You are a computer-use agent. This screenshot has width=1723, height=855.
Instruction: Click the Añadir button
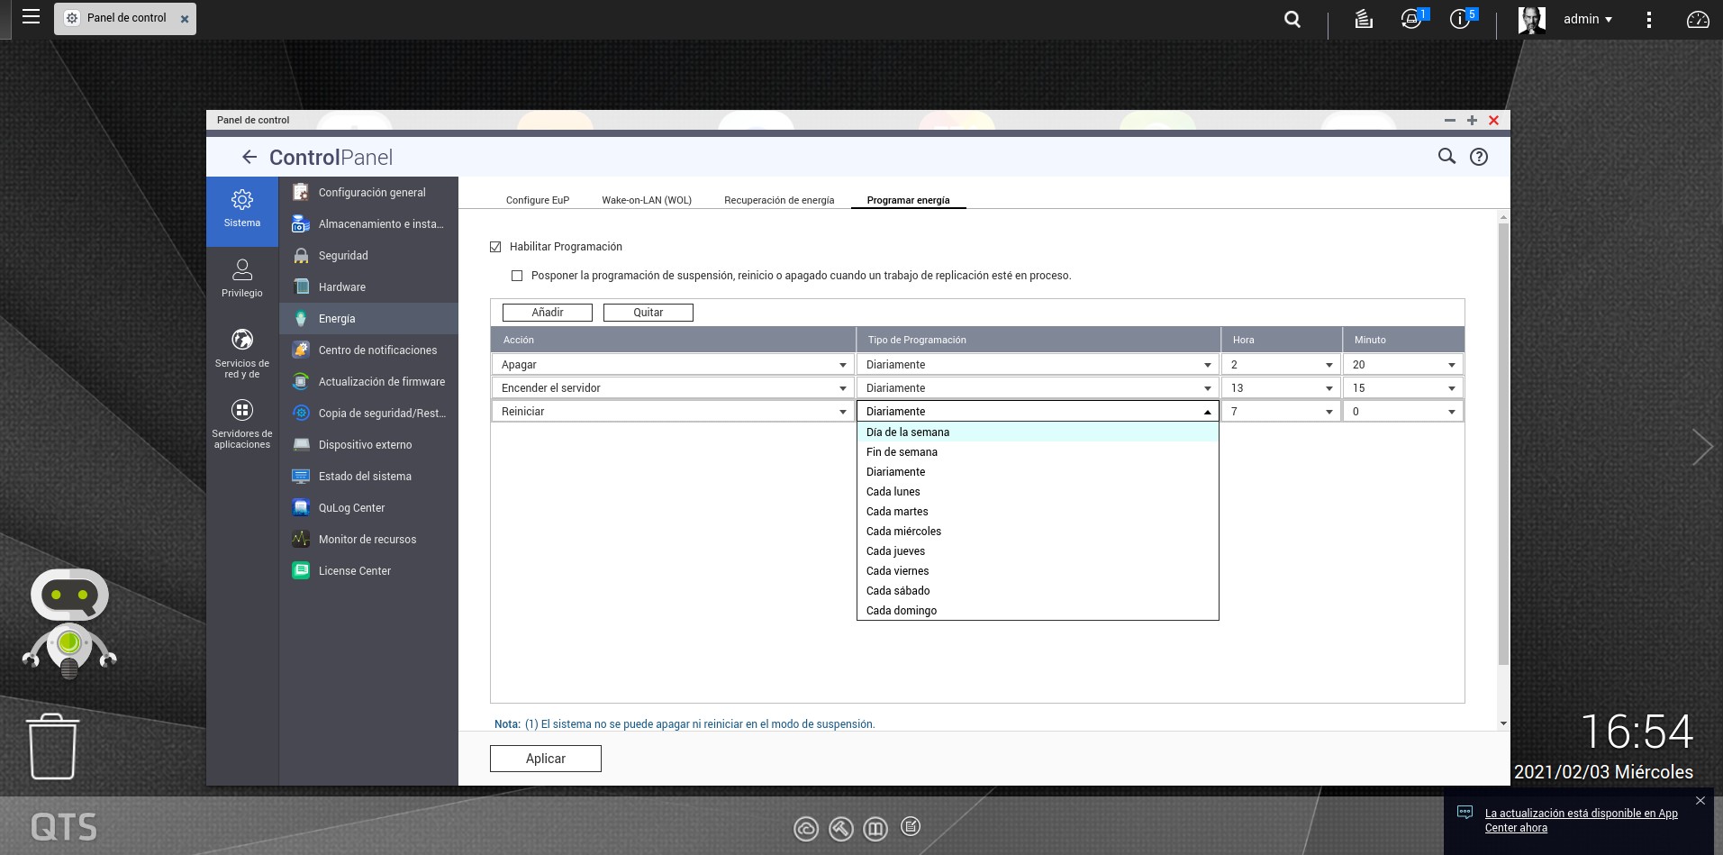tap(547, 313)
